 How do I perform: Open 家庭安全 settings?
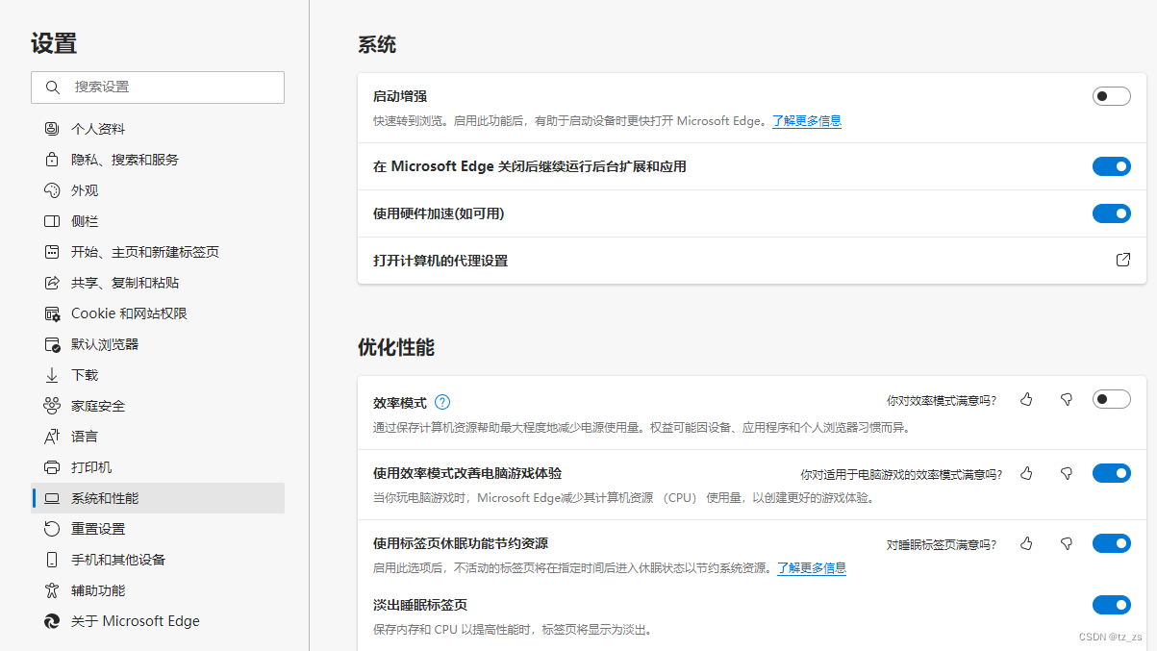[x=158, y=406]
